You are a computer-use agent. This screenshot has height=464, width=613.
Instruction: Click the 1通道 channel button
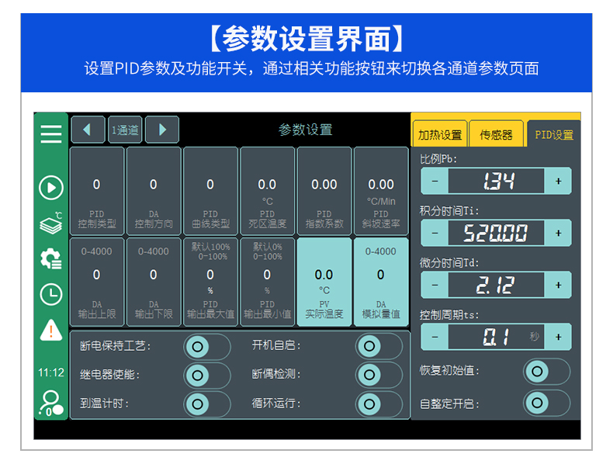pyautogui.click(x=125, y=130)
